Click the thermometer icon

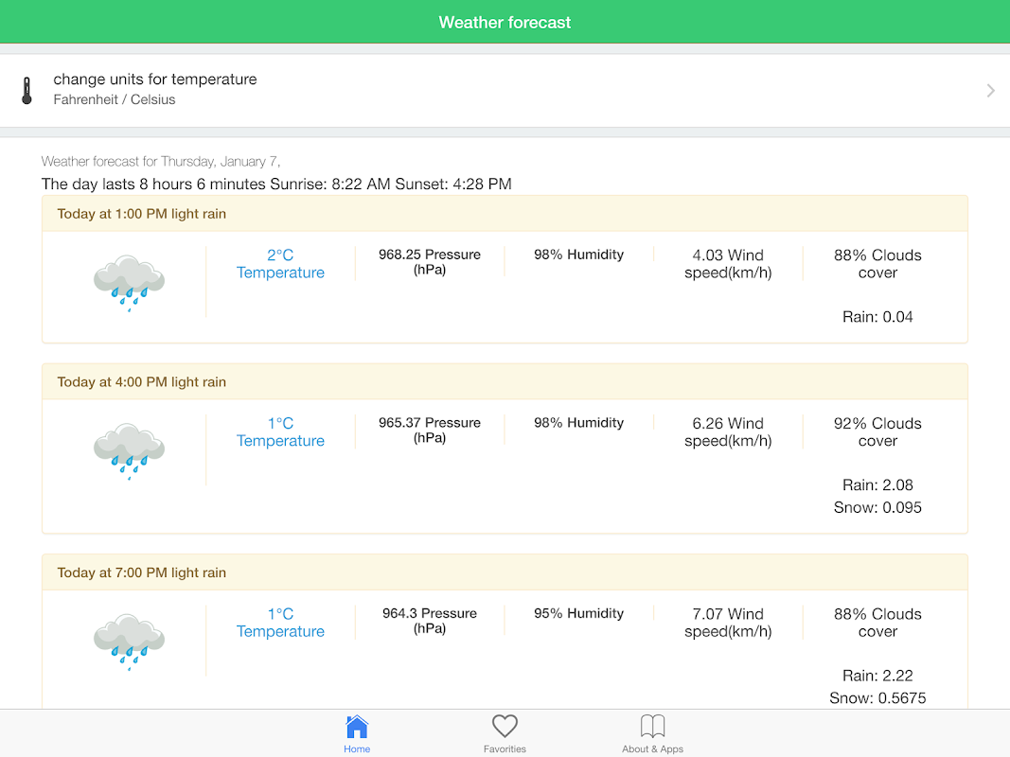[27, 91]
